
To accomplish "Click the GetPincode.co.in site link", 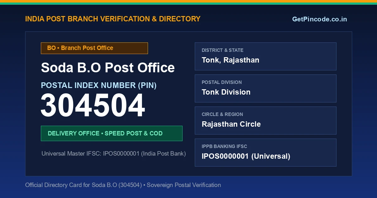I will [320, 19].
